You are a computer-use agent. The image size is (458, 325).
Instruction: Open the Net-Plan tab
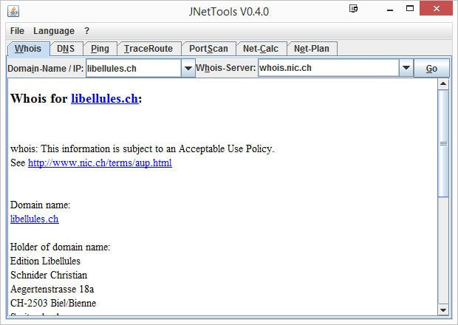click(x=312, y=49)
